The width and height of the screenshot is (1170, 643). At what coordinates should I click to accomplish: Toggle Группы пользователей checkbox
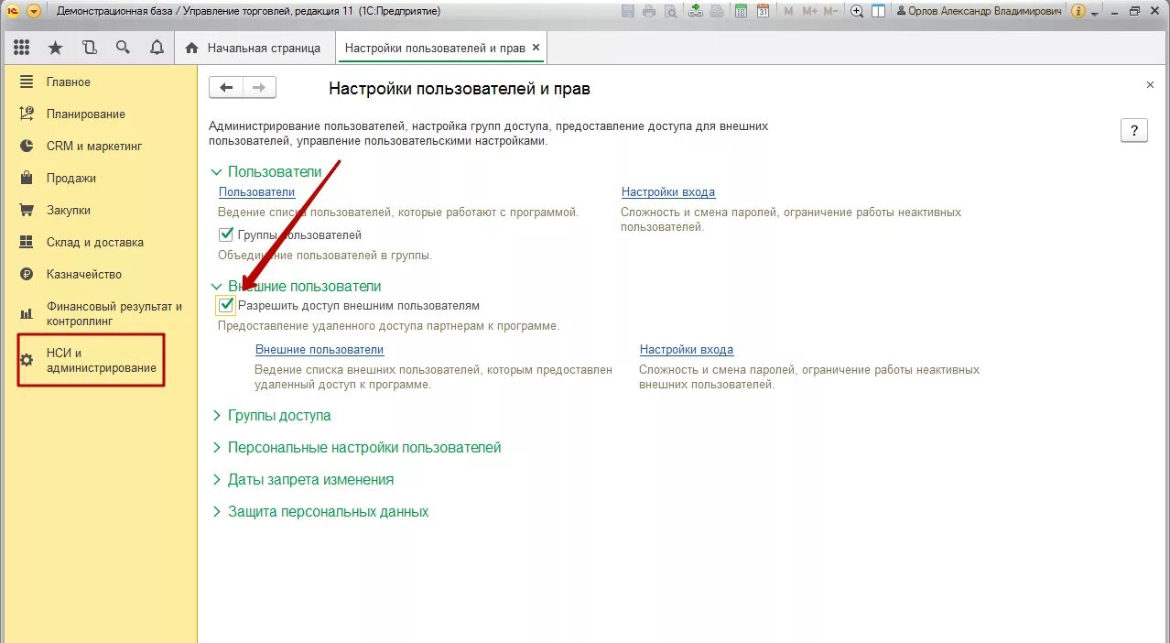click(227, 234)
